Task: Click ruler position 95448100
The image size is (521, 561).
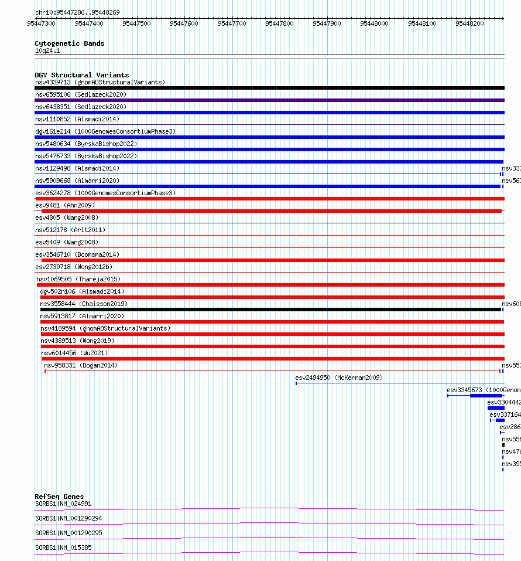Action: click(x=423, y=23)
